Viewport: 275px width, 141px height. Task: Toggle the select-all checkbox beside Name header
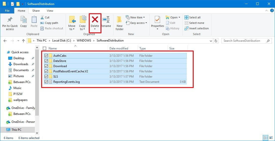tap(45, 48)
